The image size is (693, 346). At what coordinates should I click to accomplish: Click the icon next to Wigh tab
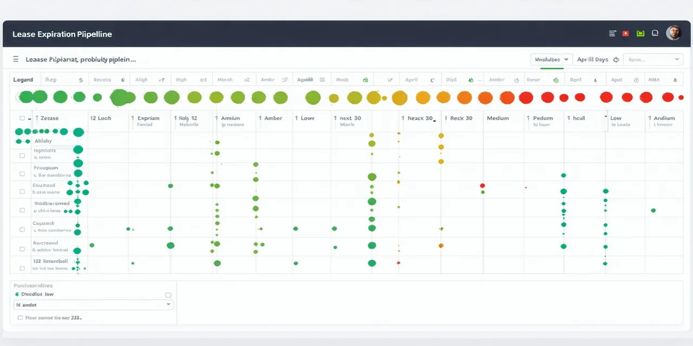[x=203, y=80]
